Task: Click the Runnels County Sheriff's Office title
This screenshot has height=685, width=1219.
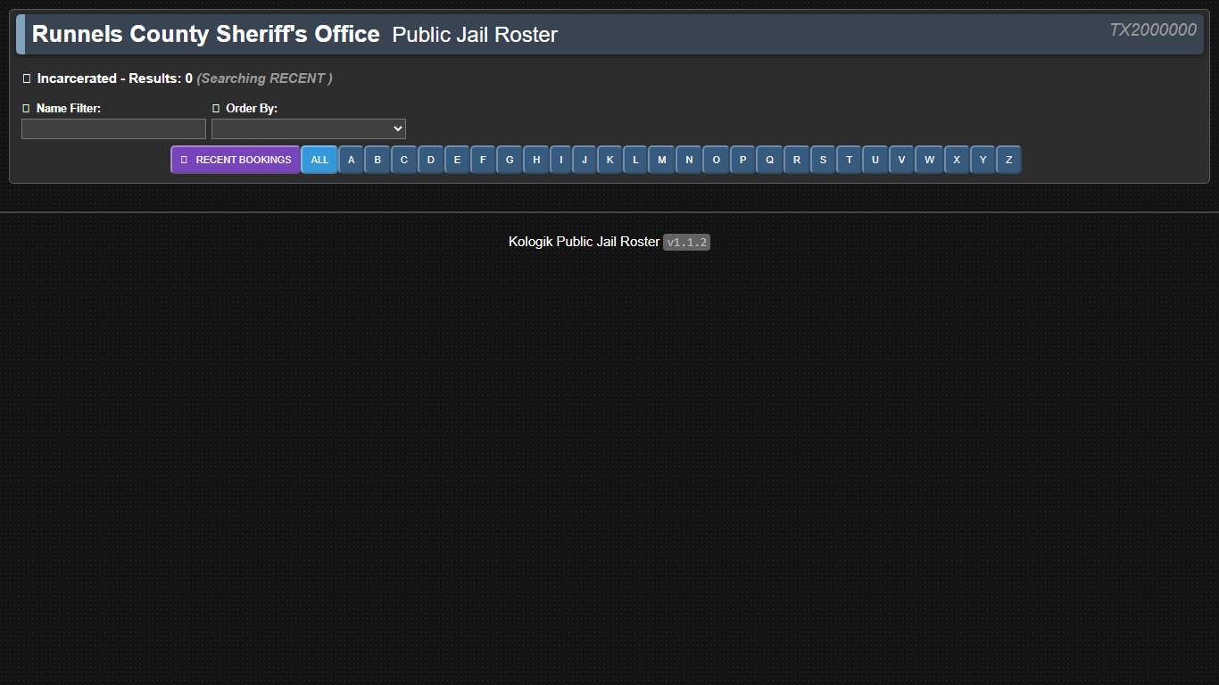Action: point(204,34)
